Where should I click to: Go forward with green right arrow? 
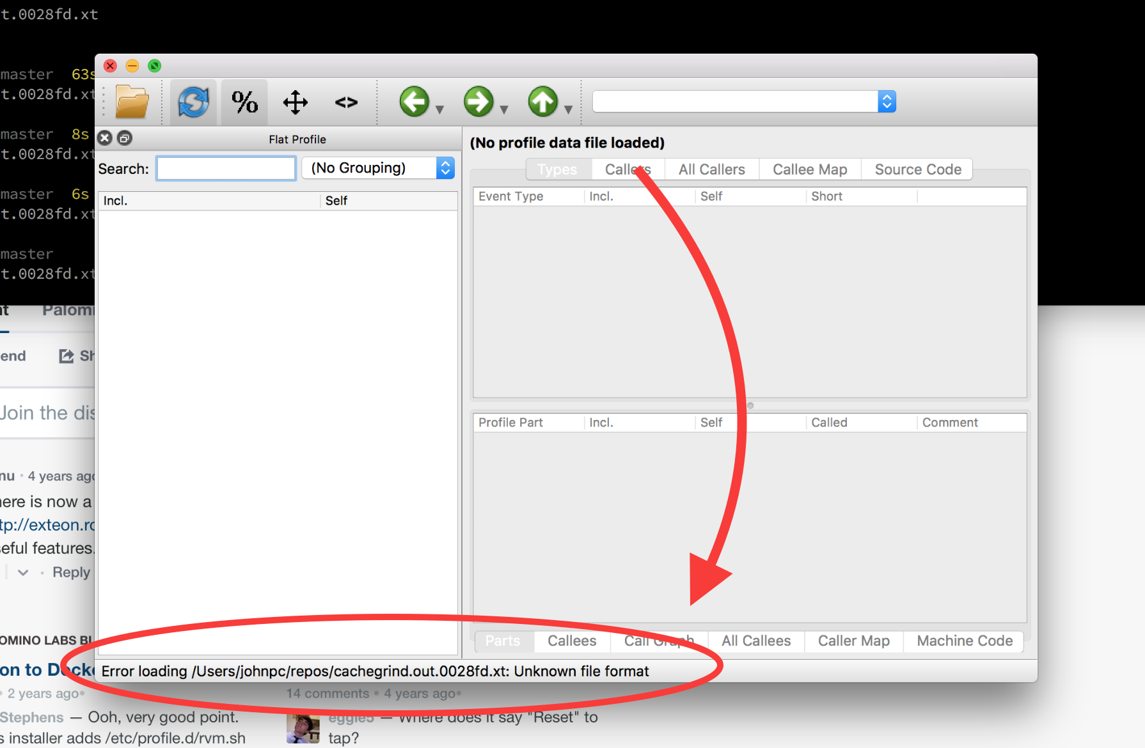pos(478,102)
